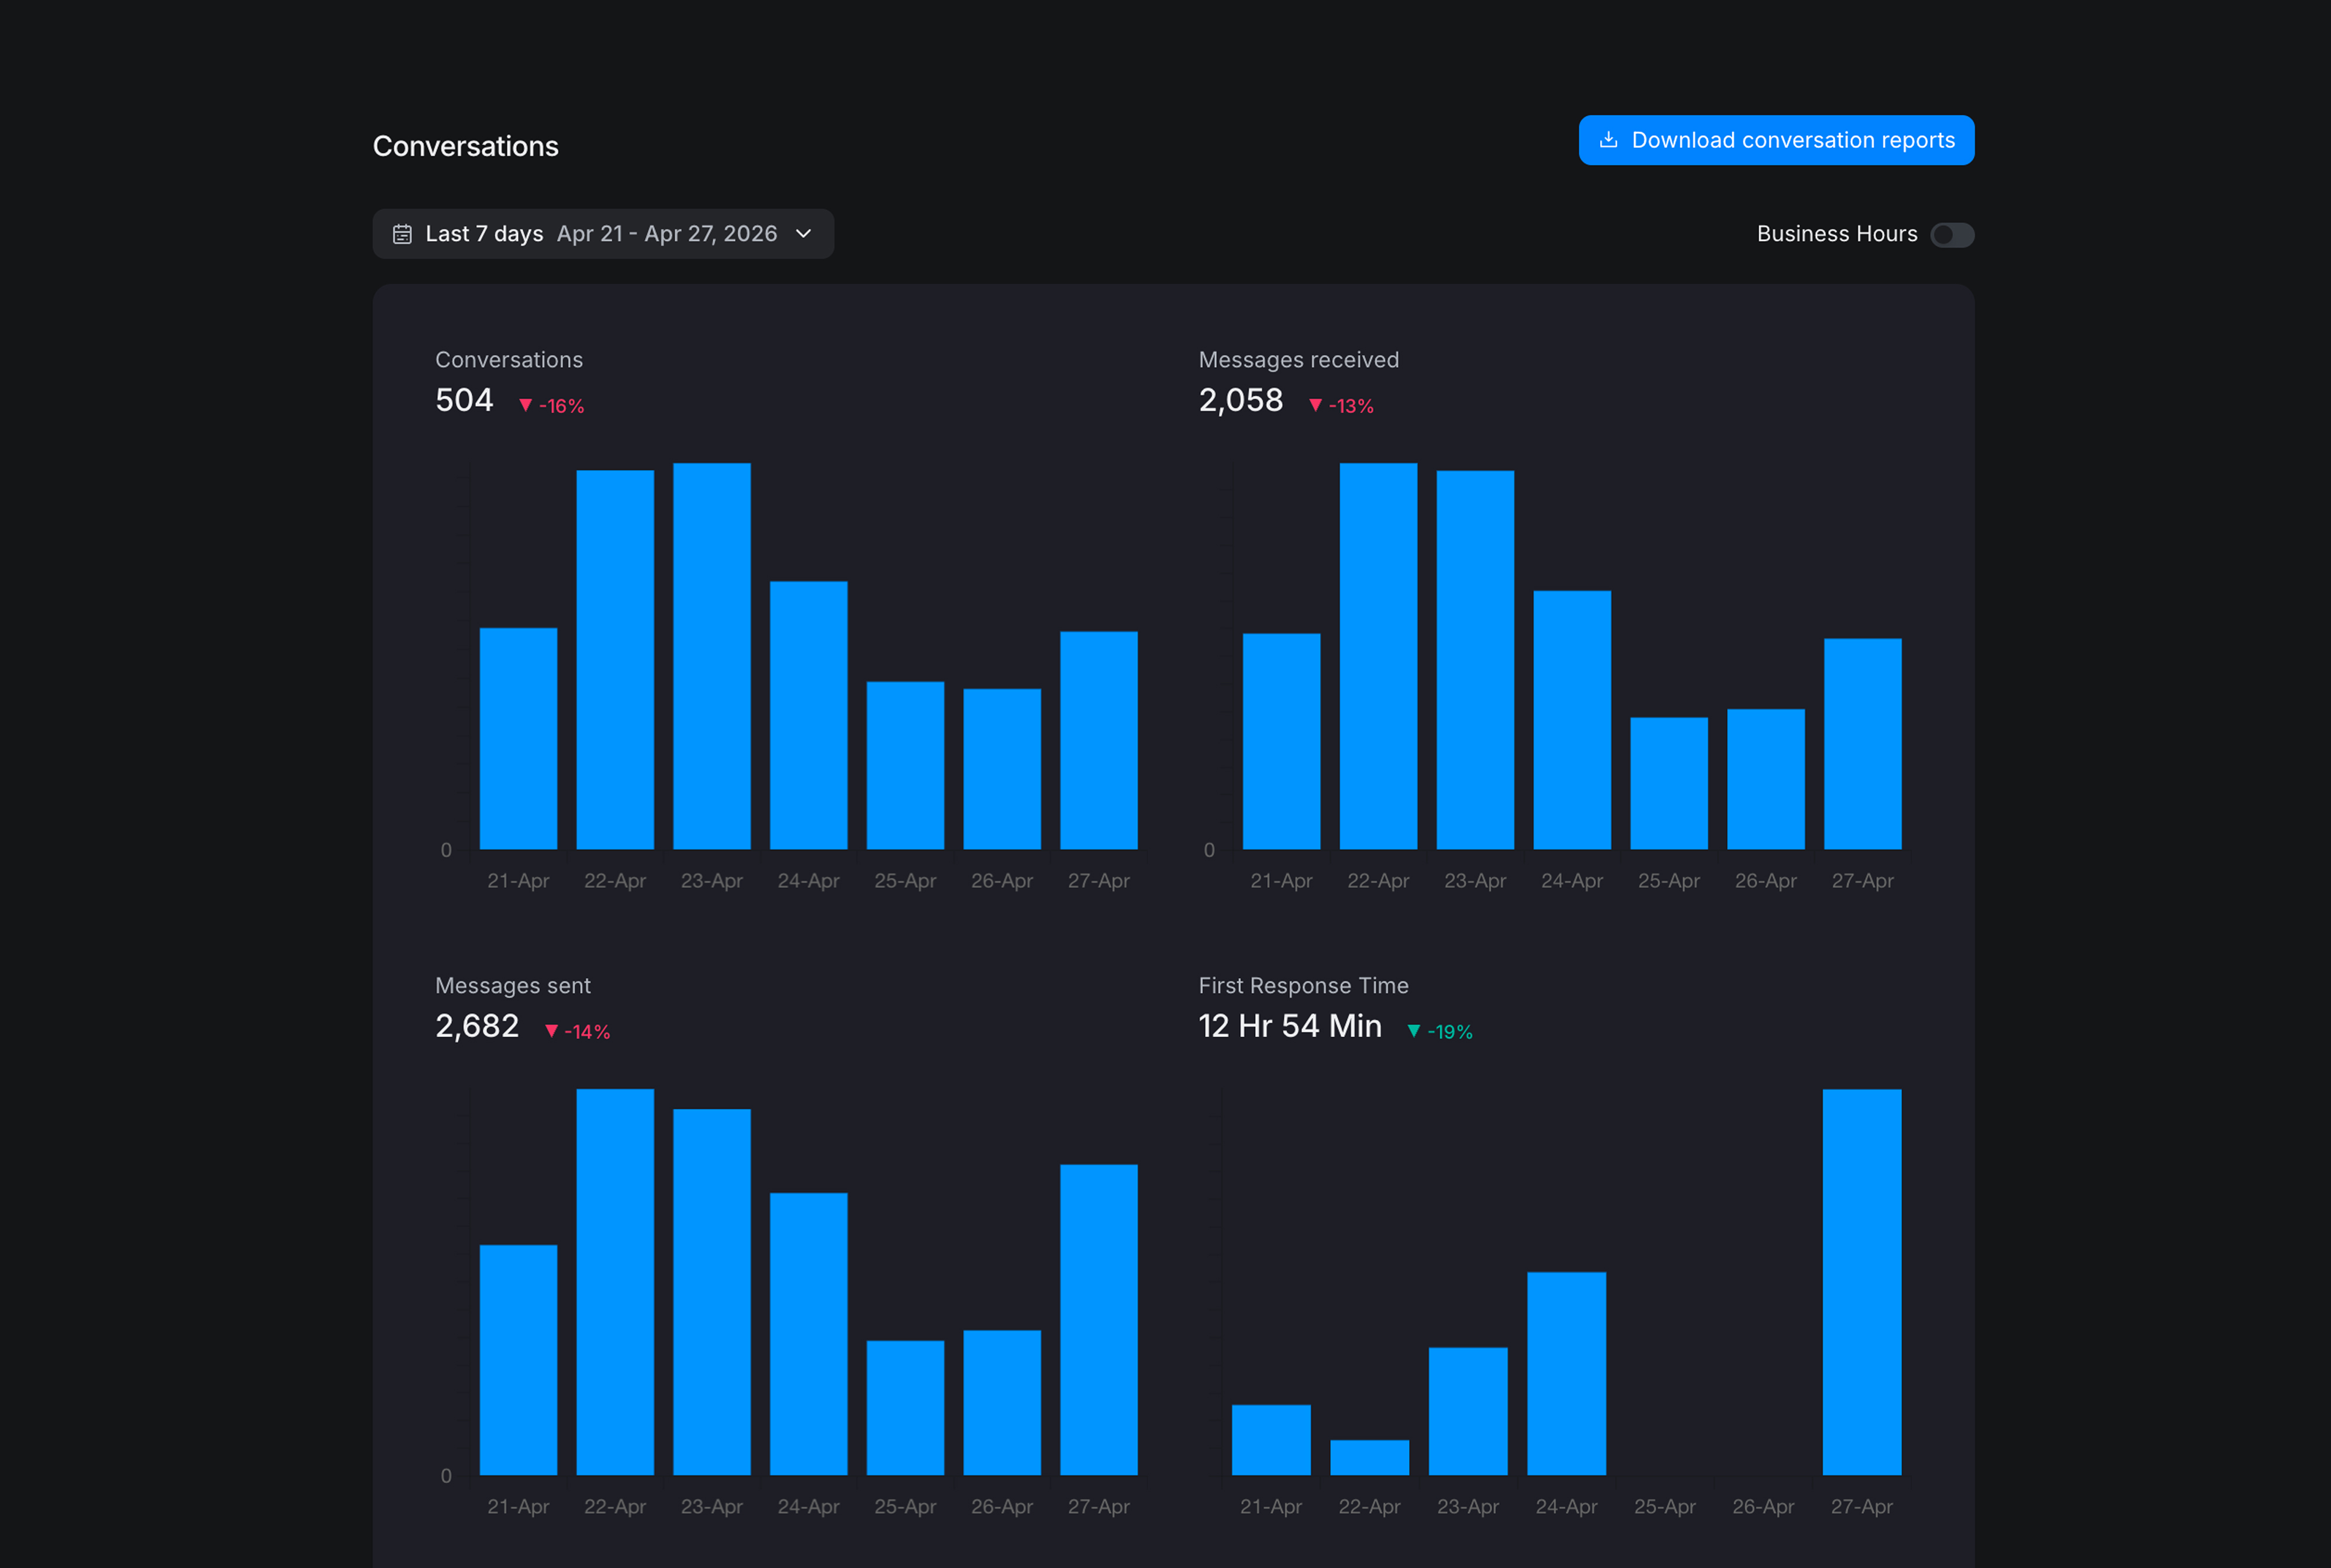The image size is (2331, 1568).
Task: Click the red trend arrow beside -13%
Action: 1315,405
